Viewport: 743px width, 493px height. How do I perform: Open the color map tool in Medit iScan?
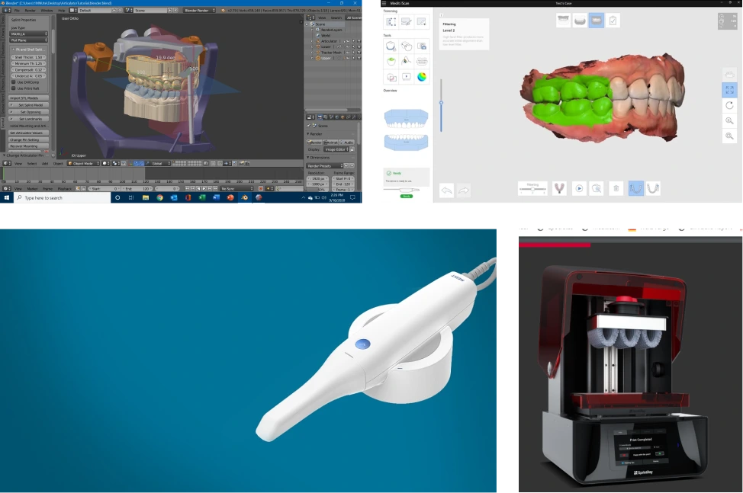point(421,77)
